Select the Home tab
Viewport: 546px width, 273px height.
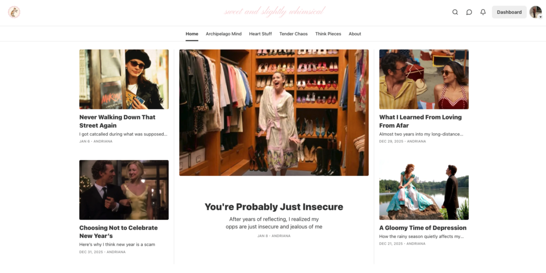(192, 34)
